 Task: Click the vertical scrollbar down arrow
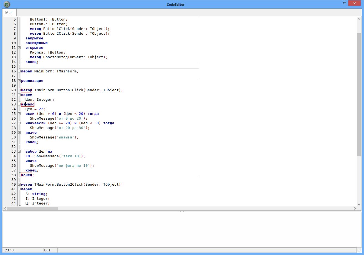(359, 204)
